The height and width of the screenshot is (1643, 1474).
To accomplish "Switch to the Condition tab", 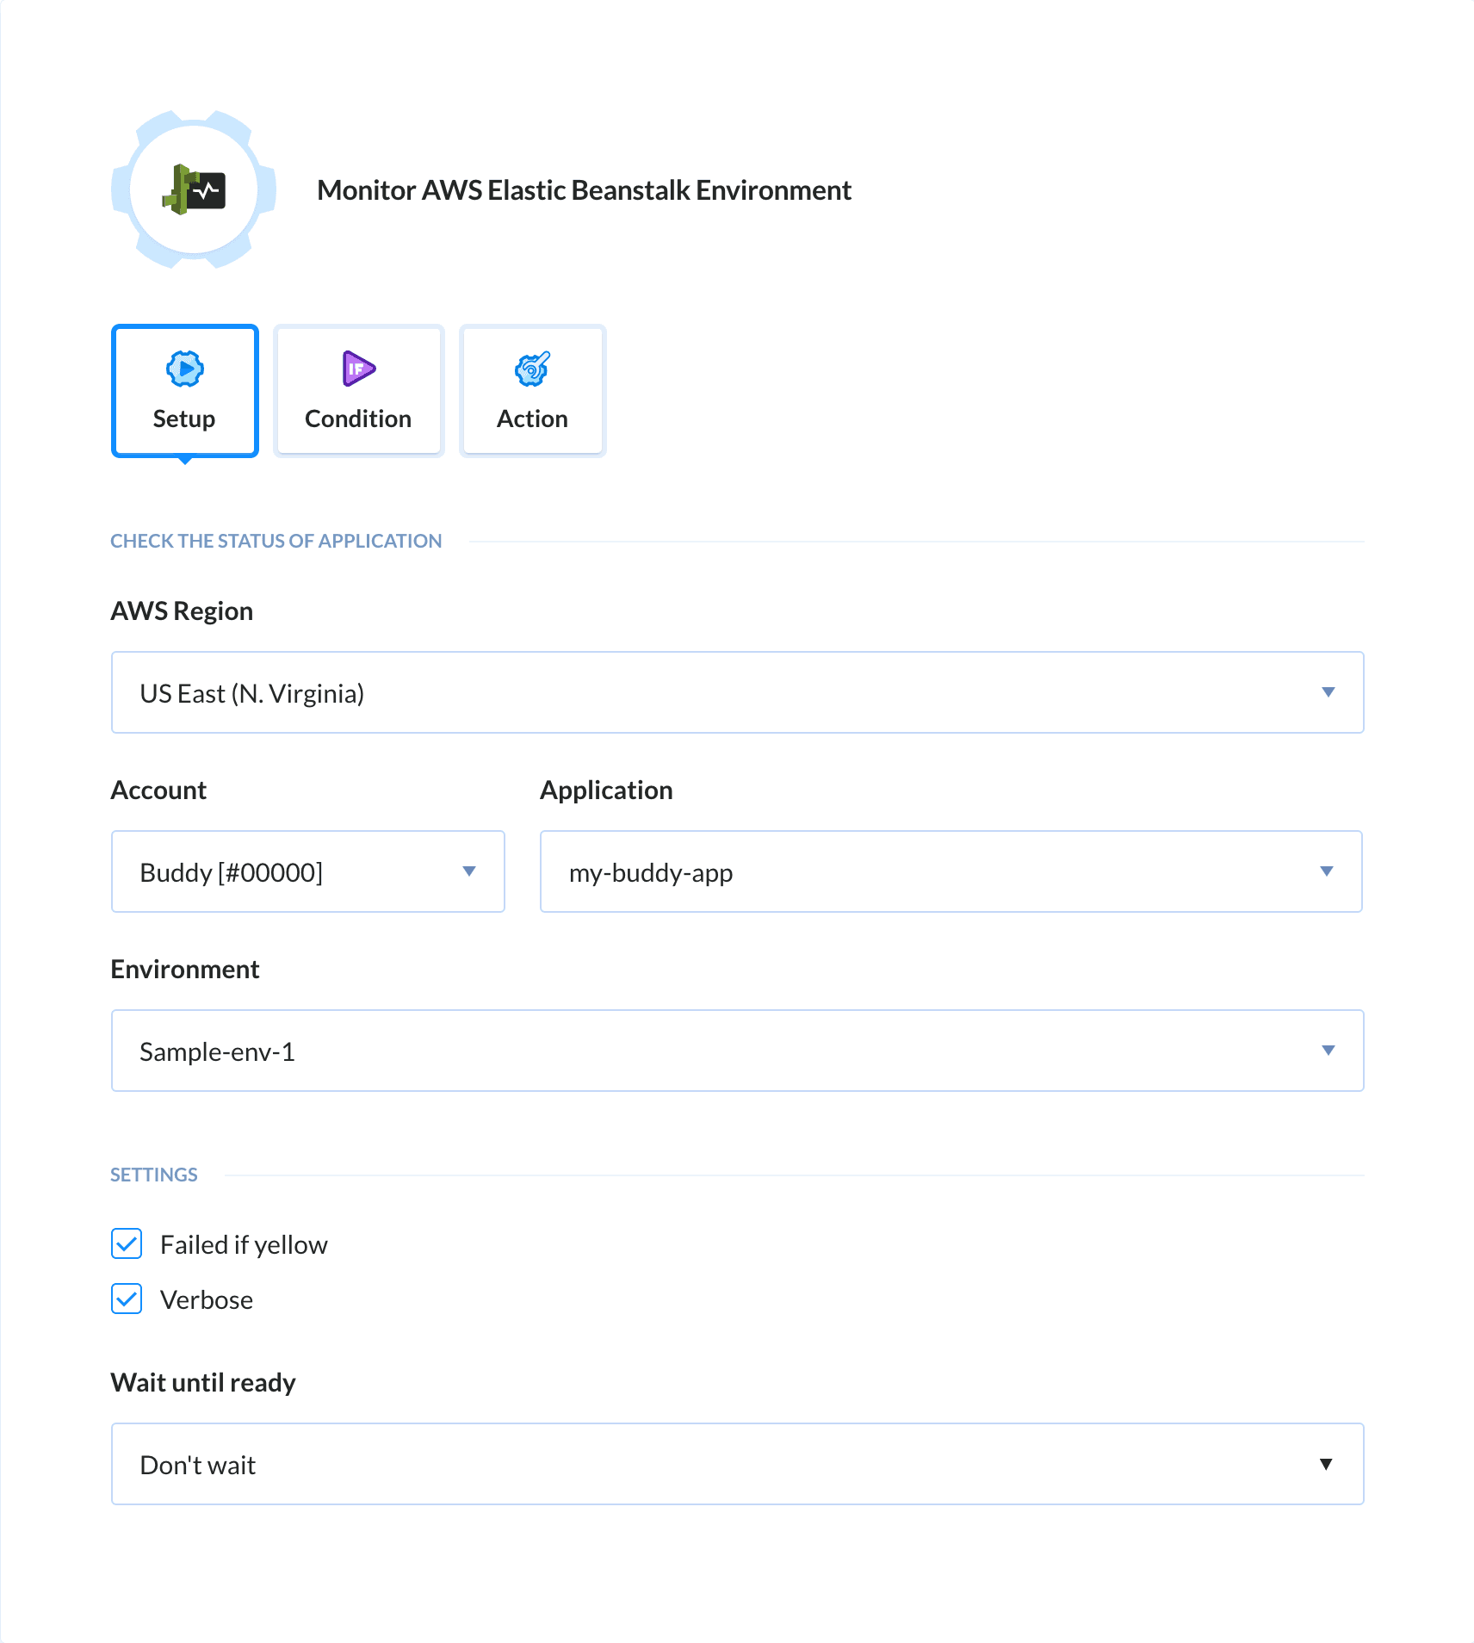I will tap(357, 390).
